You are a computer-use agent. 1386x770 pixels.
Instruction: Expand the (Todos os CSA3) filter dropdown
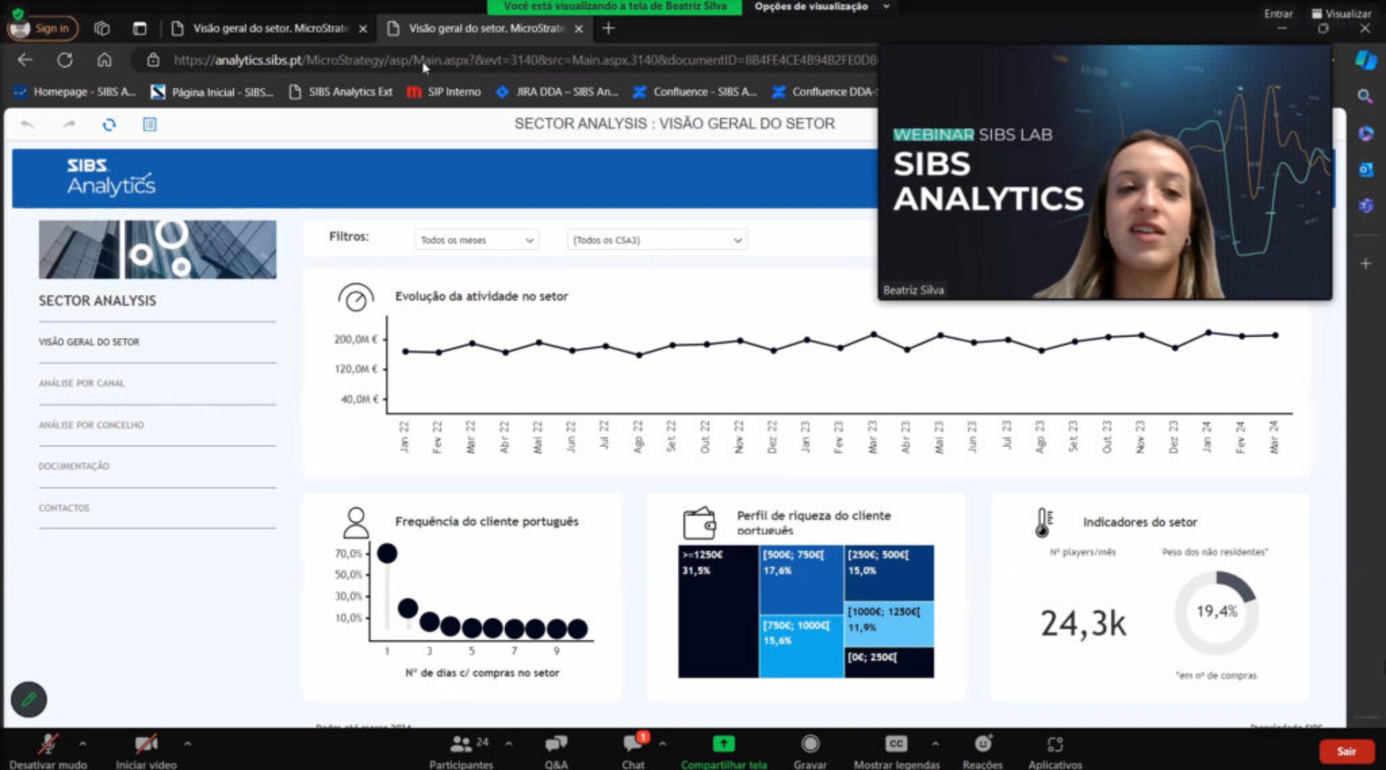[x=657, y=240]
